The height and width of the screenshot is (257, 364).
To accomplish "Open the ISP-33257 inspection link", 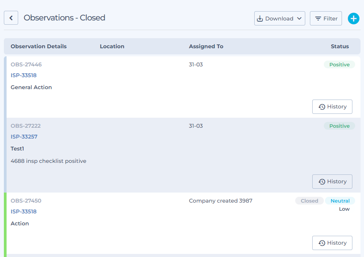I will click(x=24, y=137).
